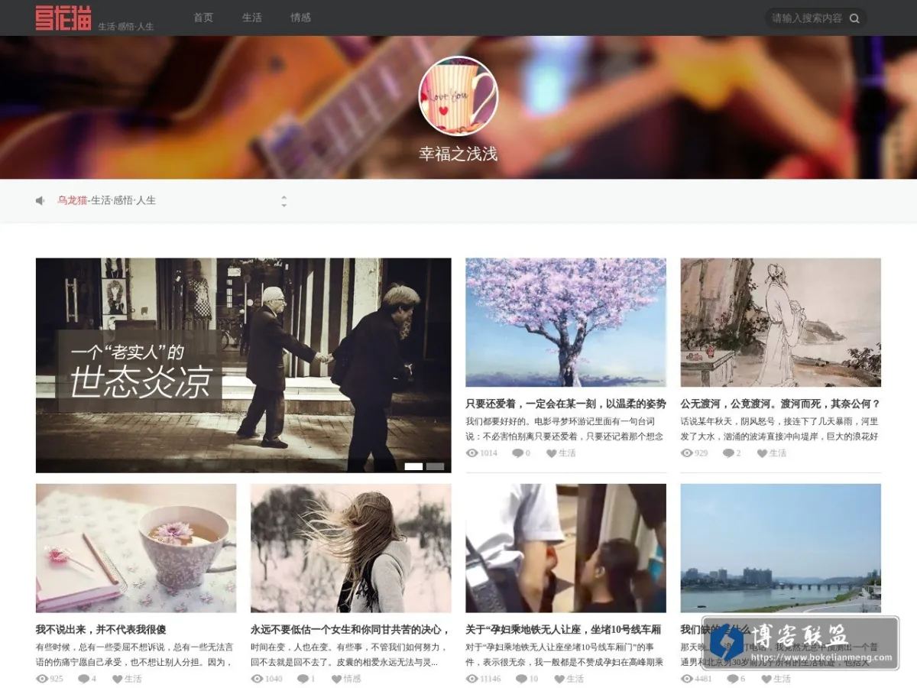Click the search magnifier icon

pos(854,18)
